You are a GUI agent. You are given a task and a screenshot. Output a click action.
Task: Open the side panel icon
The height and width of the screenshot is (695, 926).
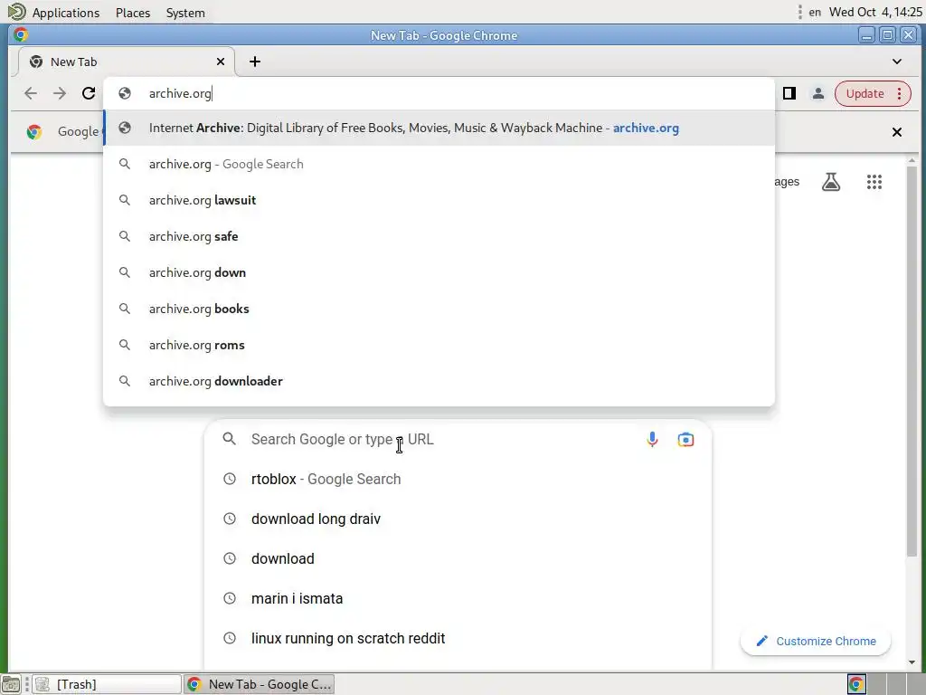coord(789,93)
